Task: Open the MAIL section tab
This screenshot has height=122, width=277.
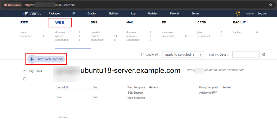Action: pyautogui.click(x=130, y=22)
